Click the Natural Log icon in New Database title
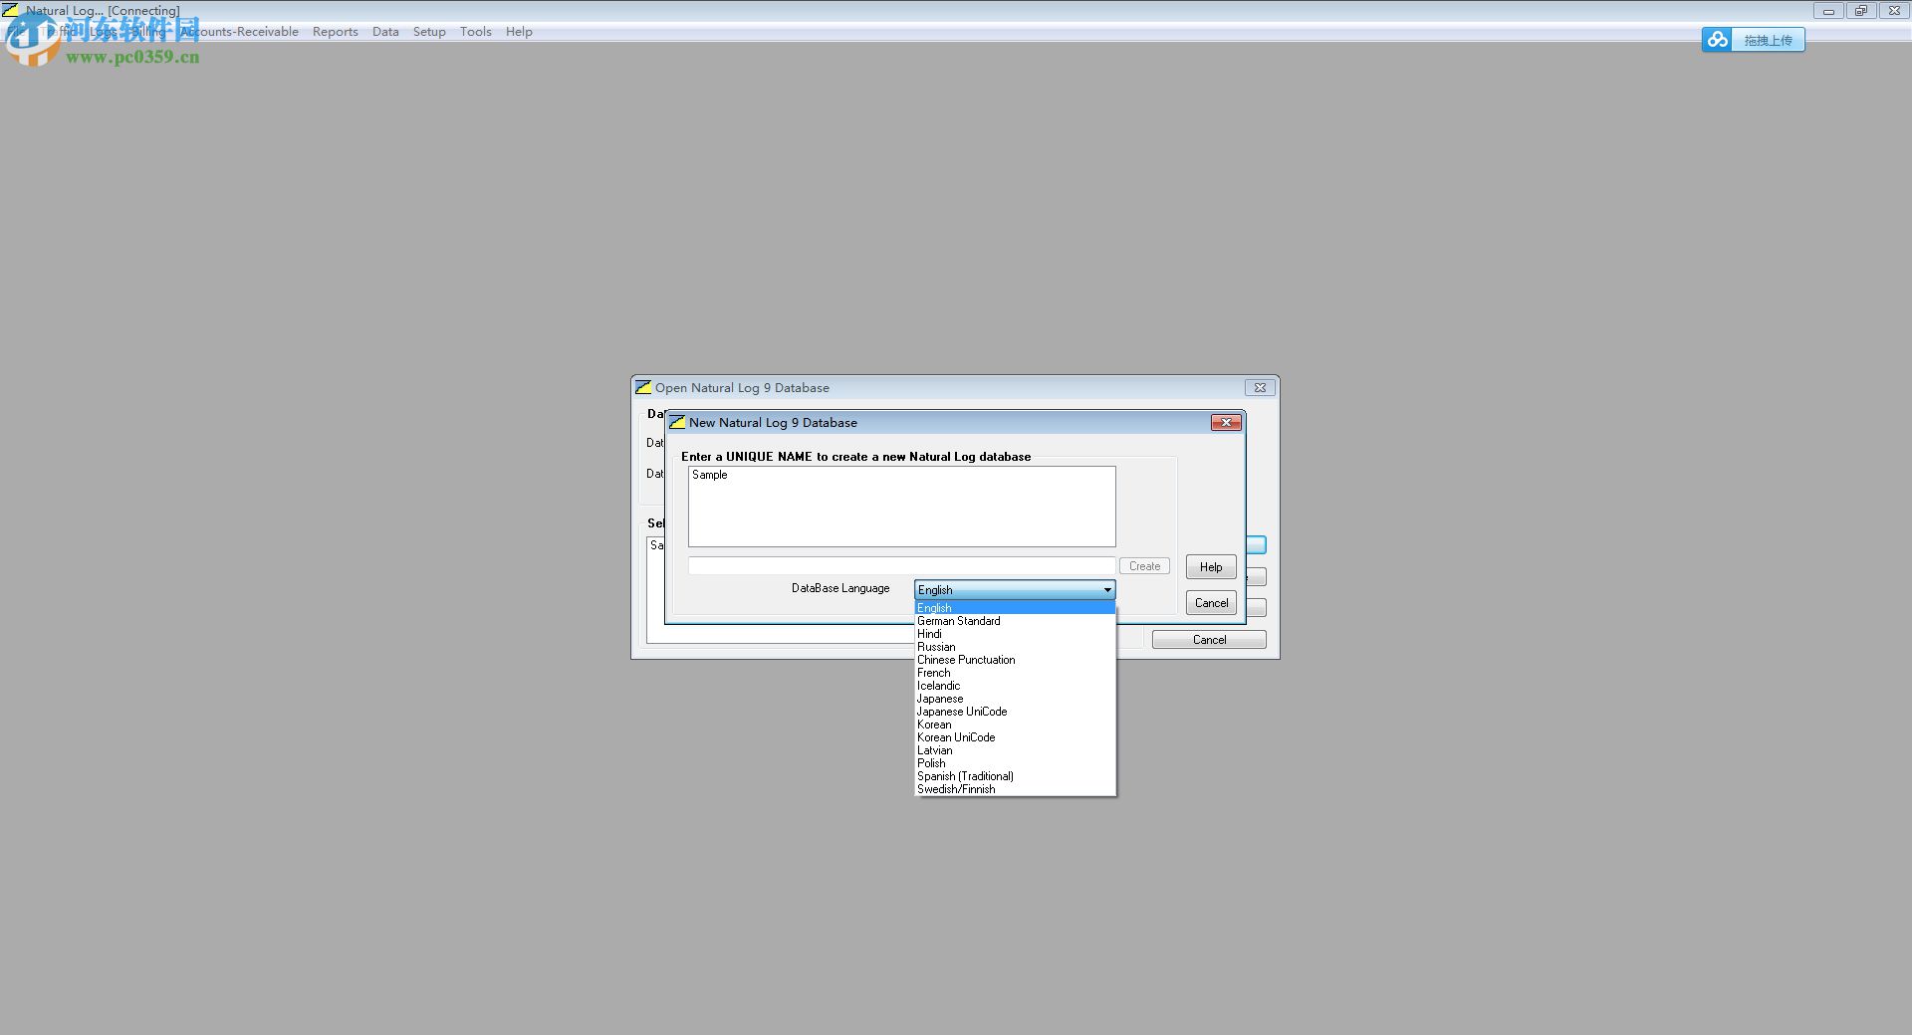The width and height of the screenshot is (1912, 1035). (677, 423)
